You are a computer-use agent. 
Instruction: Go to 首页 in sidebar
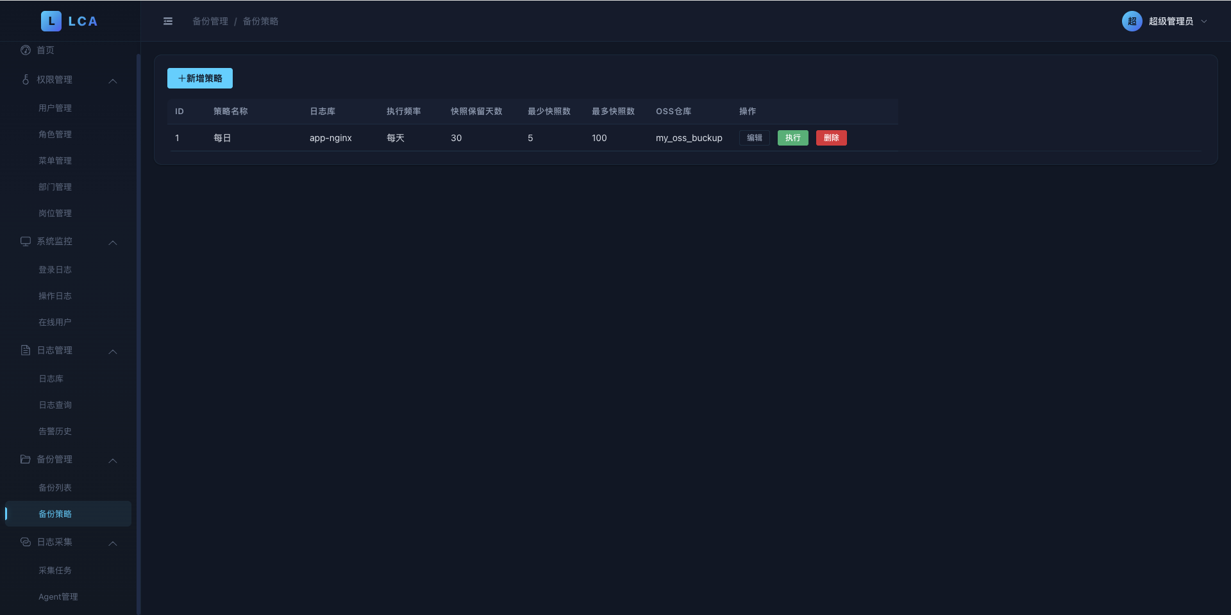[x=46, y=50]
